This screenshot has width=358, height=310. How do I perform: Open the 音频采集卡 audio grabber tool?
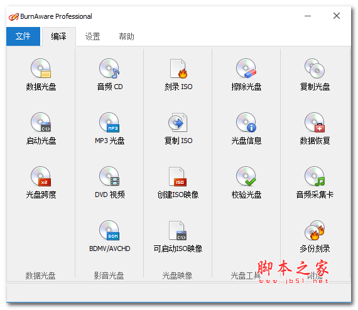(315, 183)
